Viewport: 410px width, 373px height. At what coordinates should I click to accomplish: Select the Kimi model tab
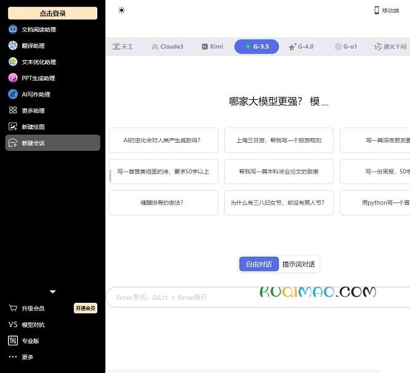tap(212, 47)
